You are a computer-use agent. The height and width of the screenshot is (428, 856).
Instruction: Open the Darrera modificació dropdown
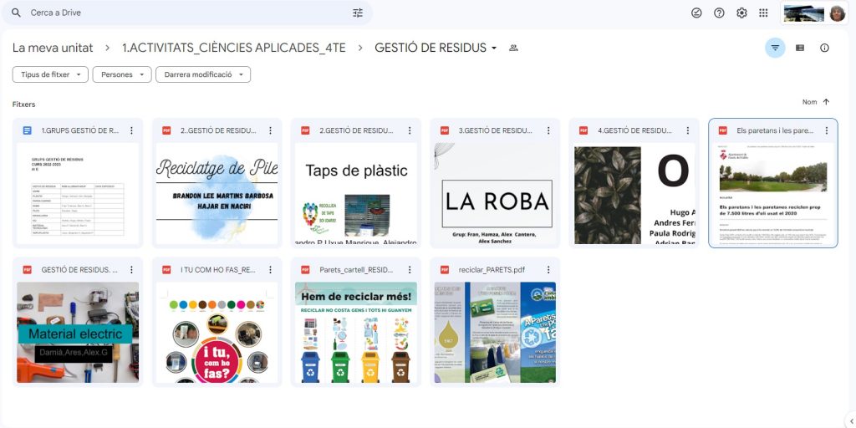(x=203, y=74)
